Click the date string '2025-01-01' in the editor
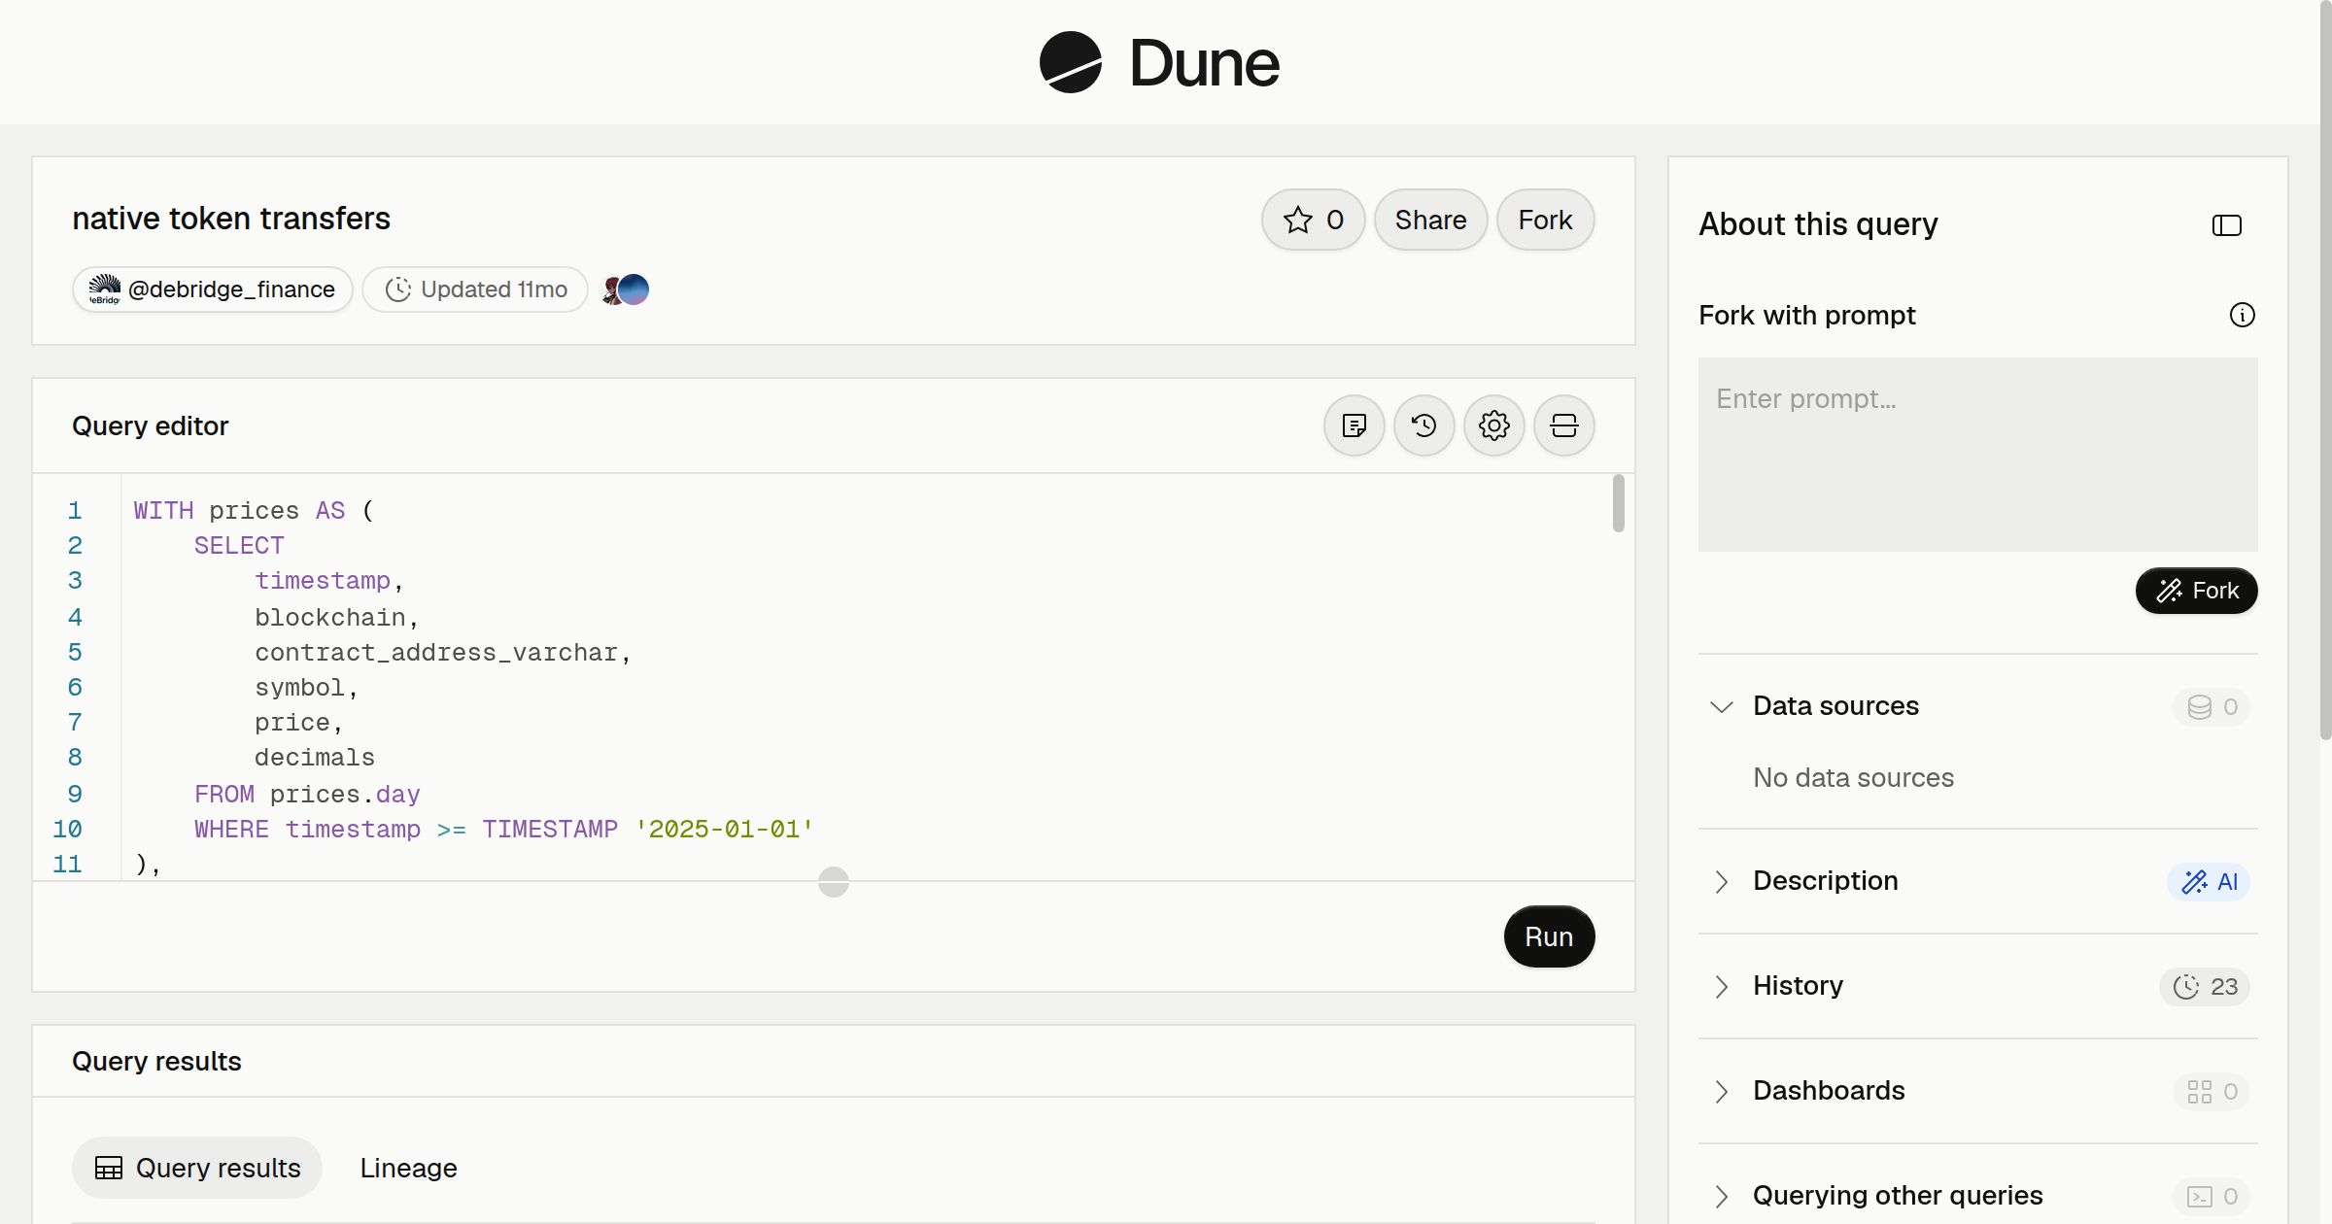Screen dimensions: 2332x1224 (x=724, y=829)
